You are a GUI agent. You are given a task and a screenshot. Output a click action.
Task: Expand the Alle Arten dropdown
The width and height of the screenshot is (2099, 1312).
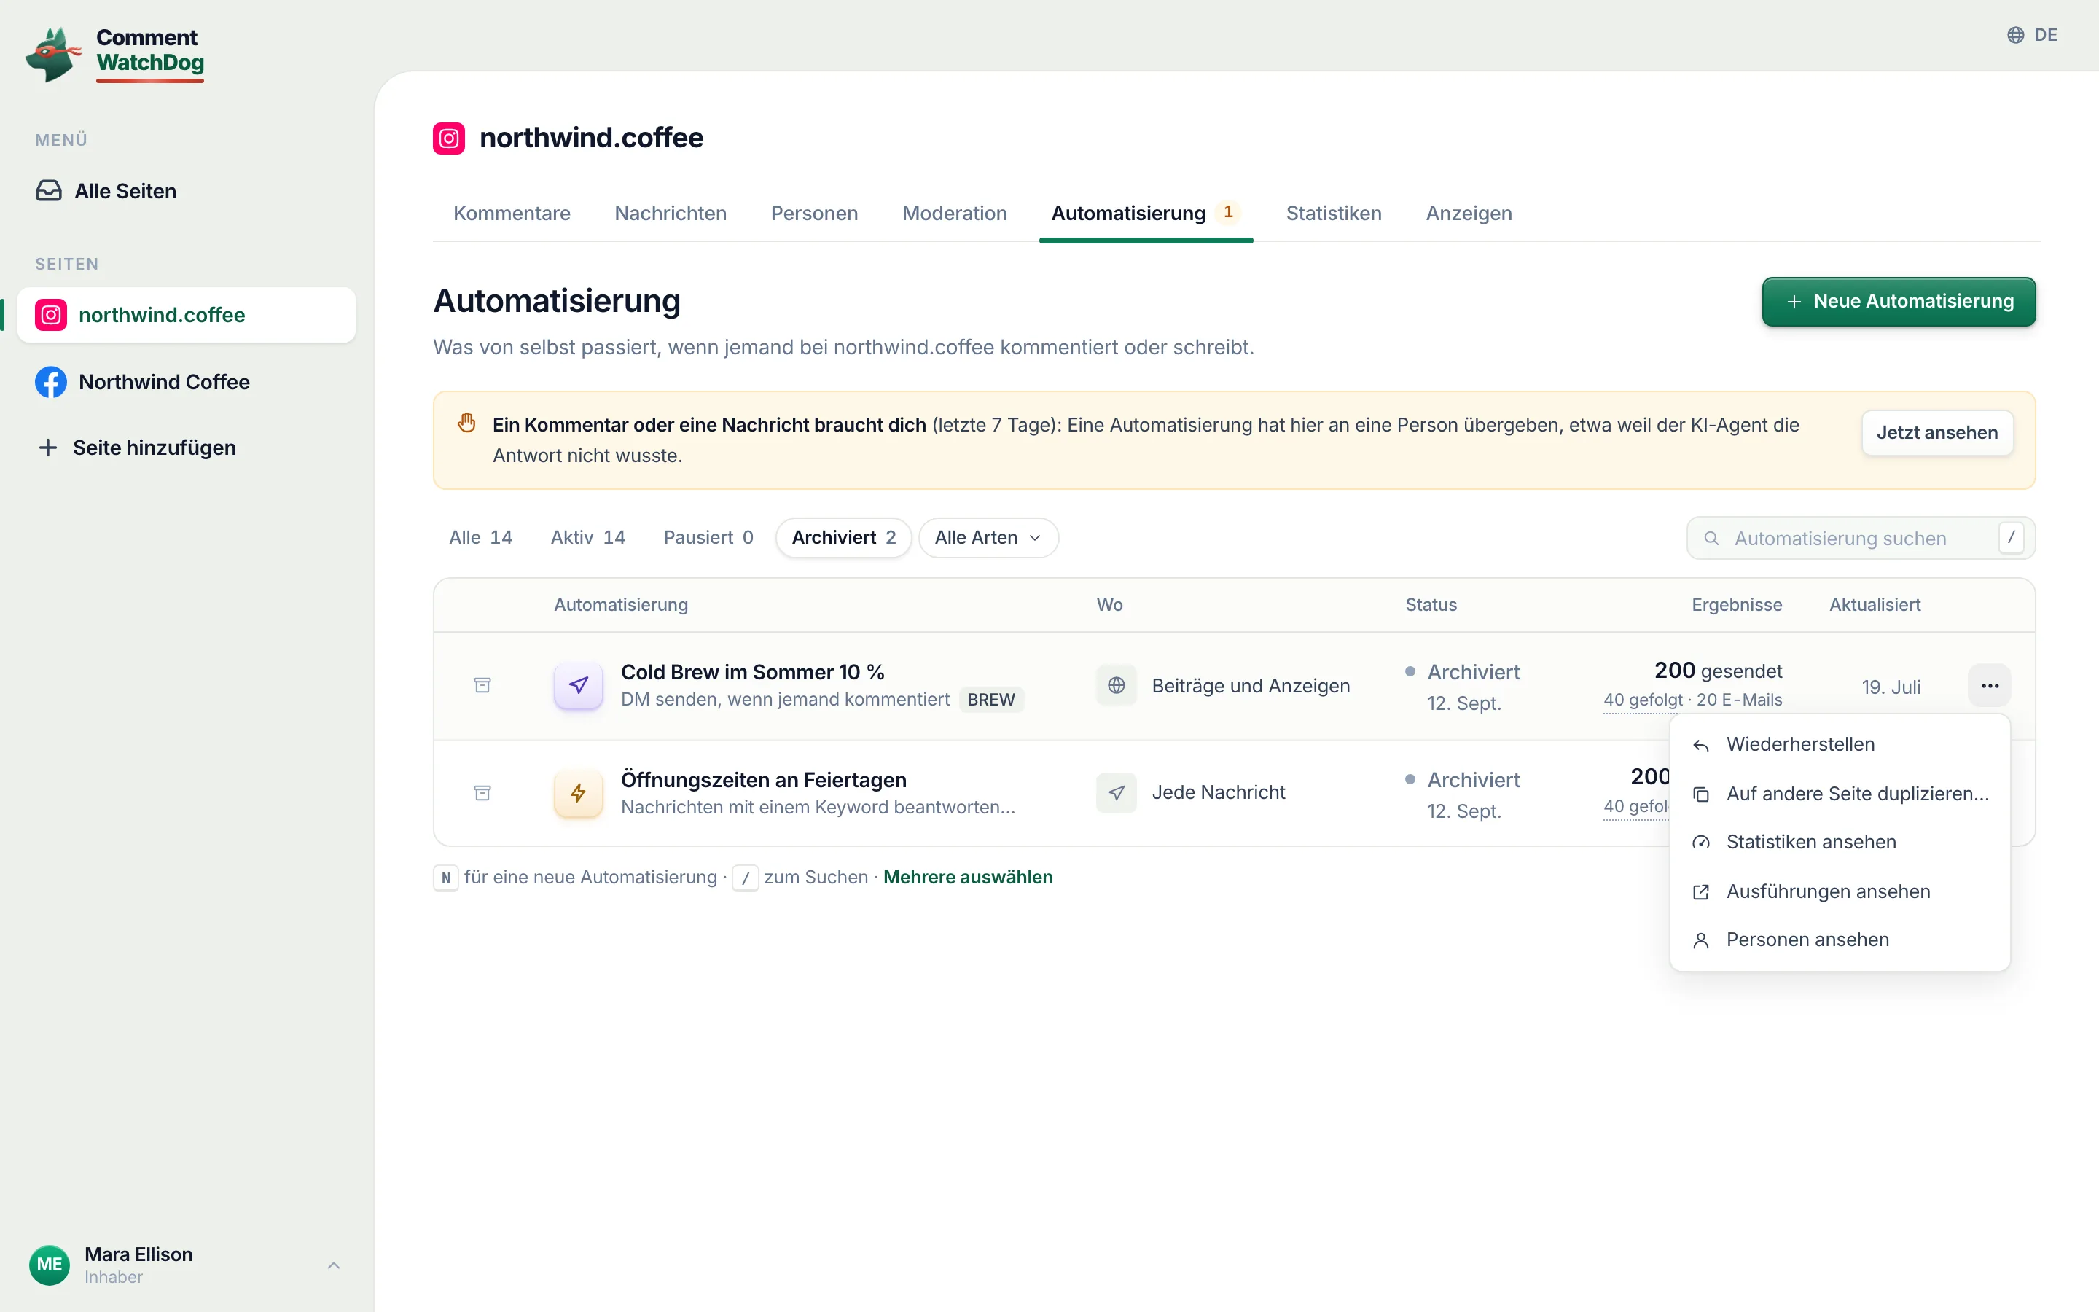pyautogui.click(x=988, y=537)
